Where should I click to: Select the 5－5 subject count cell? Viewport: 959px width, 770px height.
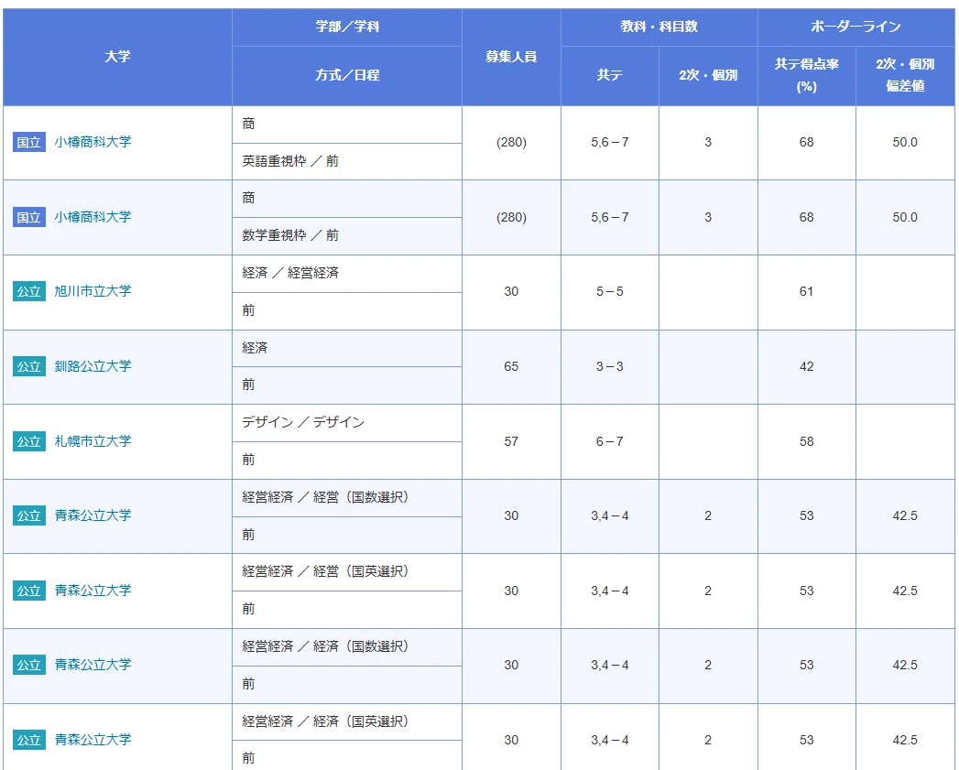pos(610,292)
